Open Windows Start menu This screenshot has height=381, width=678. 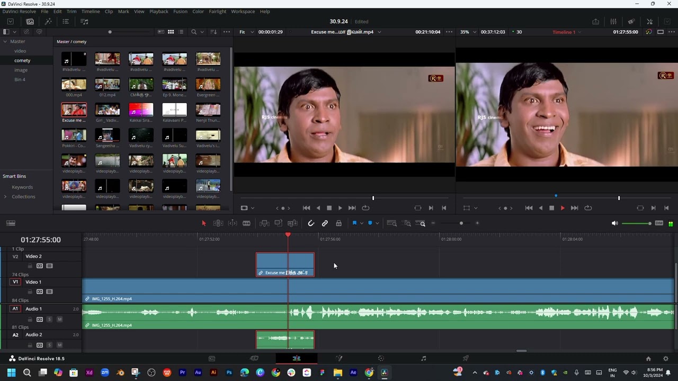11,373
